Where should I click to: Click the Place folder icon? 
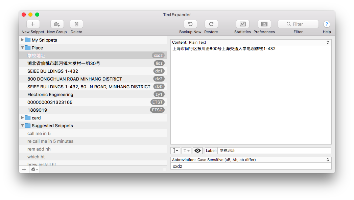point(28,48)
